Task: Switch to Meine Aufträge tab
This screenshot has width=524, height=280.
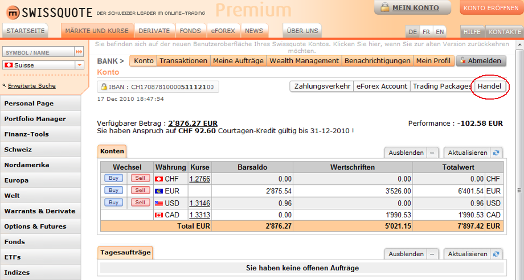Action: point(238,61)
